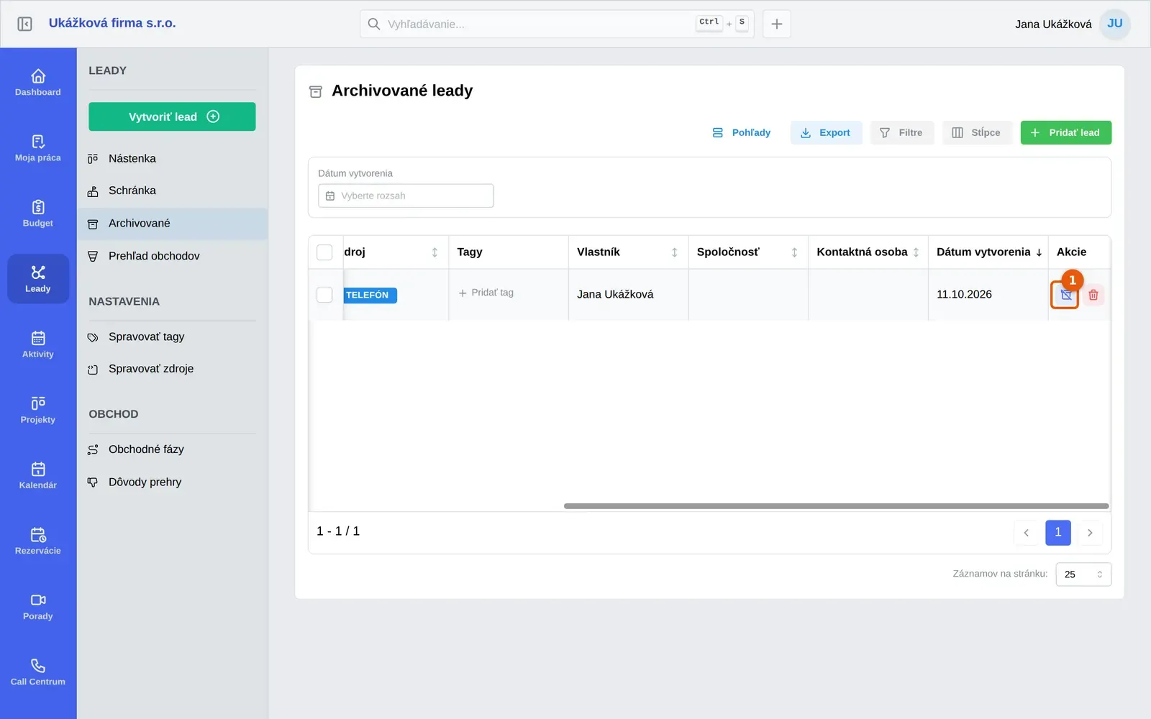1151x719 pixels.
Task: Tick the select-all checkbox in table header
Action: 324,252
